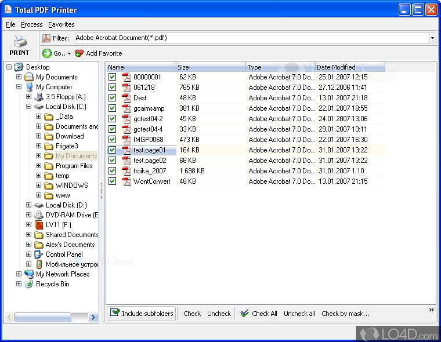This screenshot has height=342, width=441.
Task: Click the green Go arrow icon
Action: 46,53
